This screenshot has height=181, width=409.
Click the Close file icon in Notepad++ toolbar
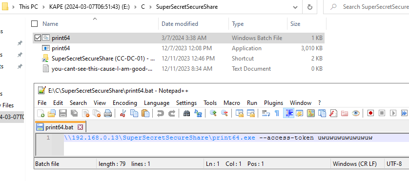(x=86, y=113)
